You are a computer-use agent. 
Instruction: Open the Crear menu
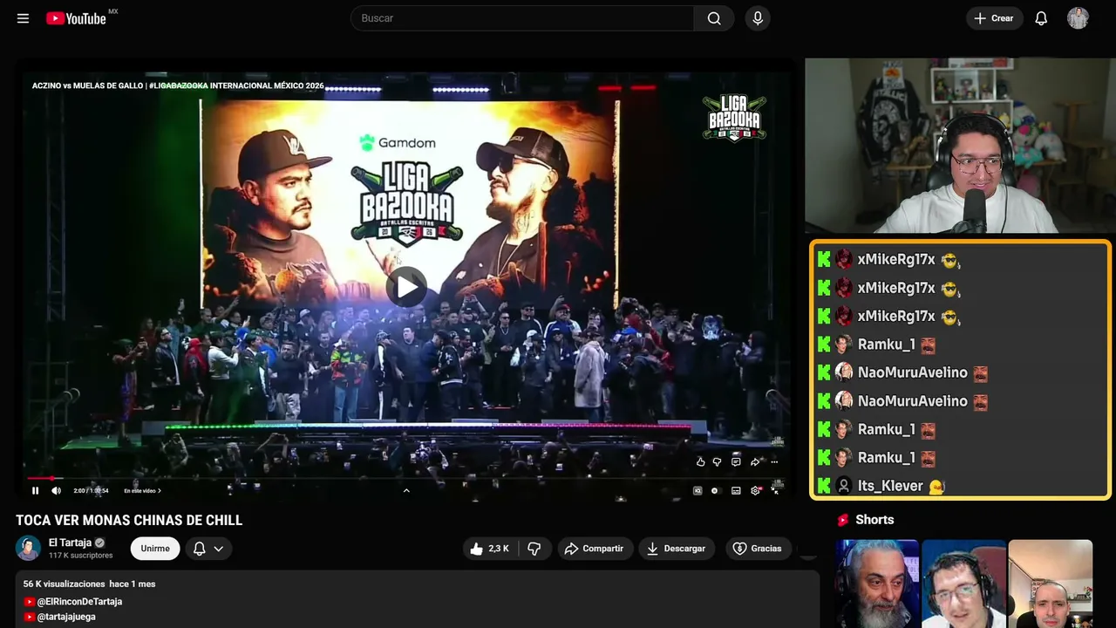(x=993, y=18)
